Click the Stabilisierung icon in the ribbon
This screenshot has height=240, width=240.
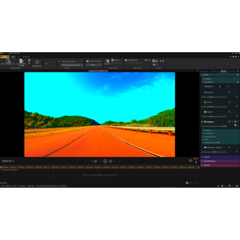[x=37, y=62]
